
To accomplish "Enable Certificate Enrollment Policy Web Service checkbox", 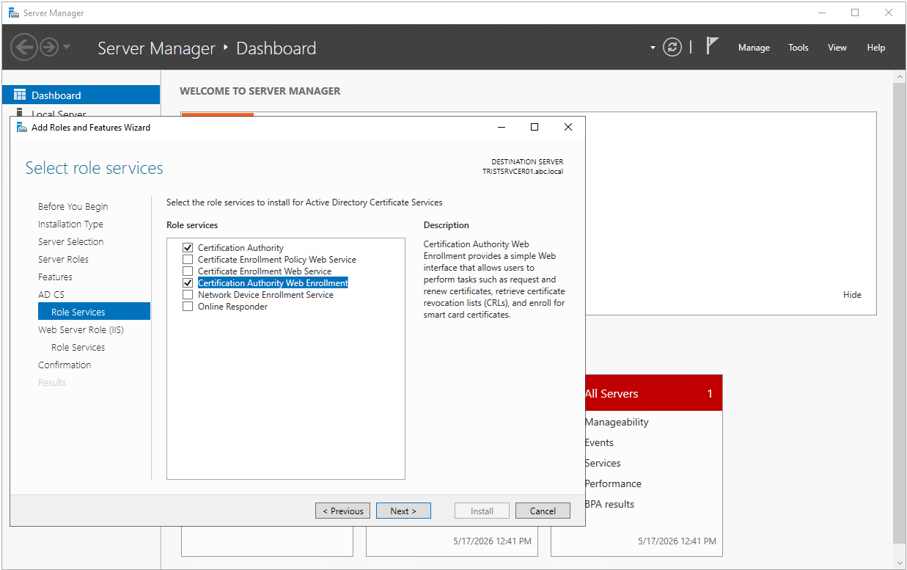I will point(188,260).
